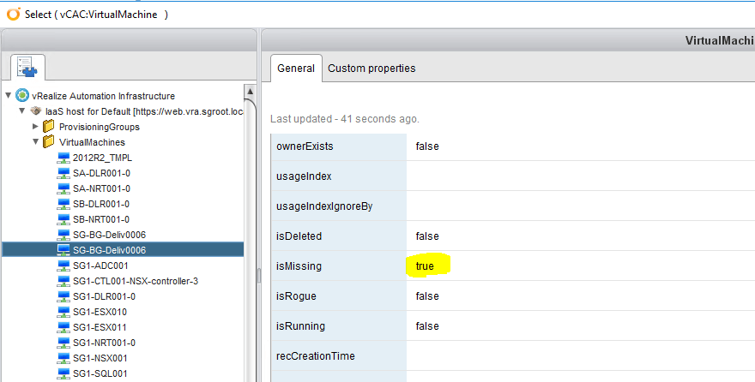Click the monitor icon beside SB-DLR001-0
755x382 pixels.
(63, 204)
